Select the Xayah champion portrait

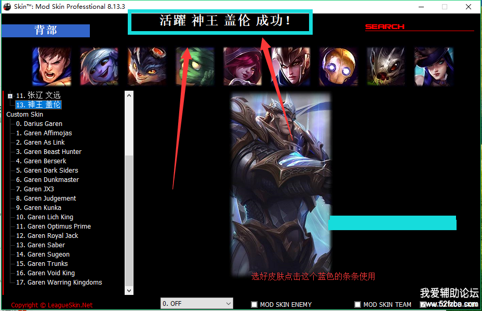243,66
